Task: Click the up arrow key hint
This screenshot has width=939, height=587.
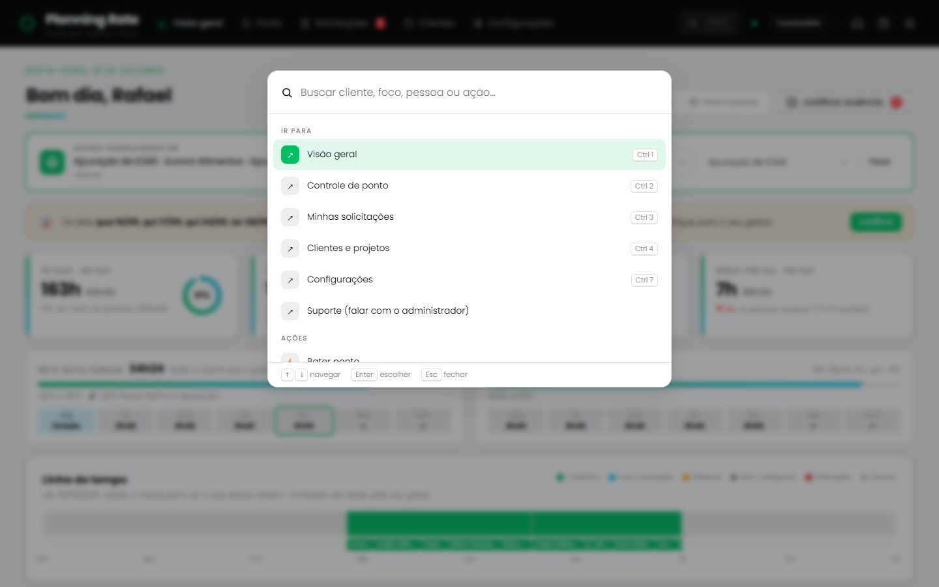Action: [287, 374]
